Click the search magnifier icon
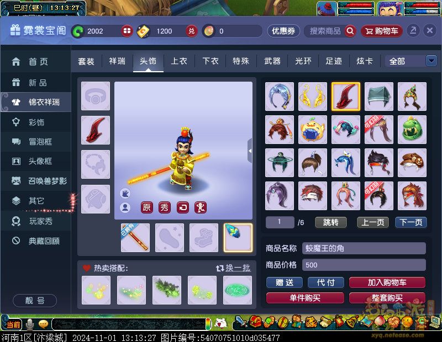Viewport: 442px width, 342px height. point(350,31)
